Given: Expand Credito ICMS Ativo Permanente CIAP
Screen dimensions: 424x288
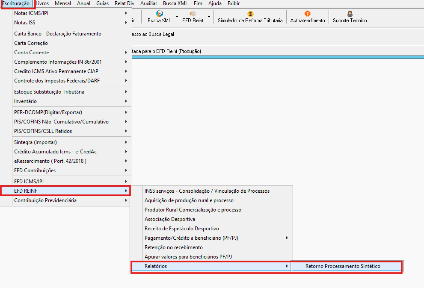Looking at the screenshot, I should point(71,71).
